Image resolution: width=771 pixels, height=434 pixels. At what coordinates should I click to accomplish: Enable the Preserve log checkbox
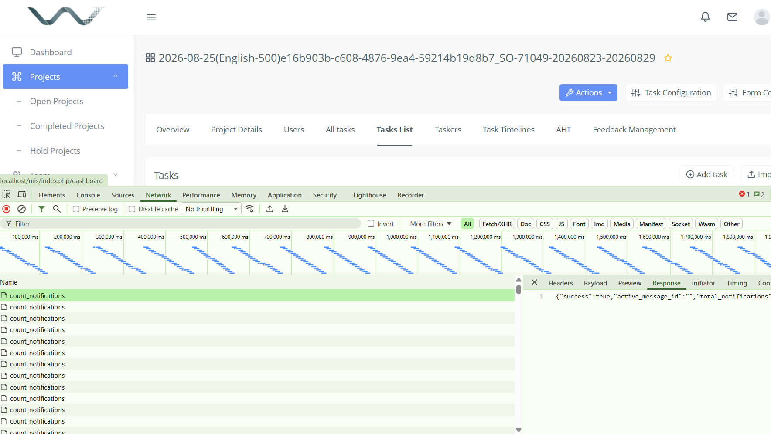[x=76, y=209]
